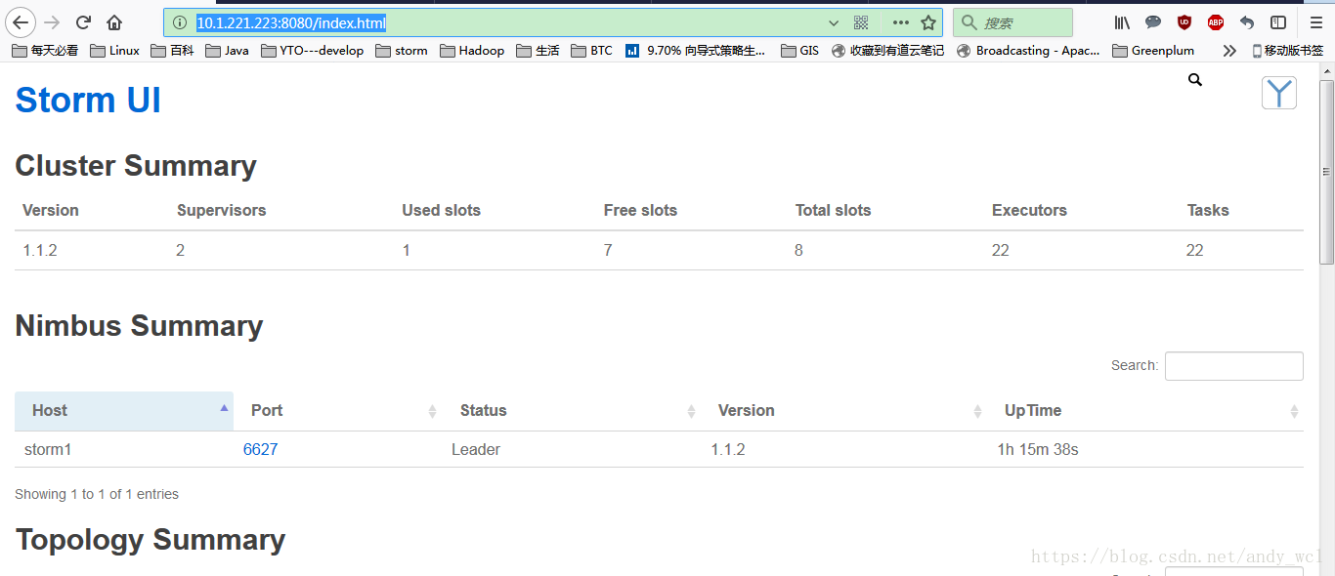
Task: Open the 生活 bookmarks folder
Action: click(538, 51)
